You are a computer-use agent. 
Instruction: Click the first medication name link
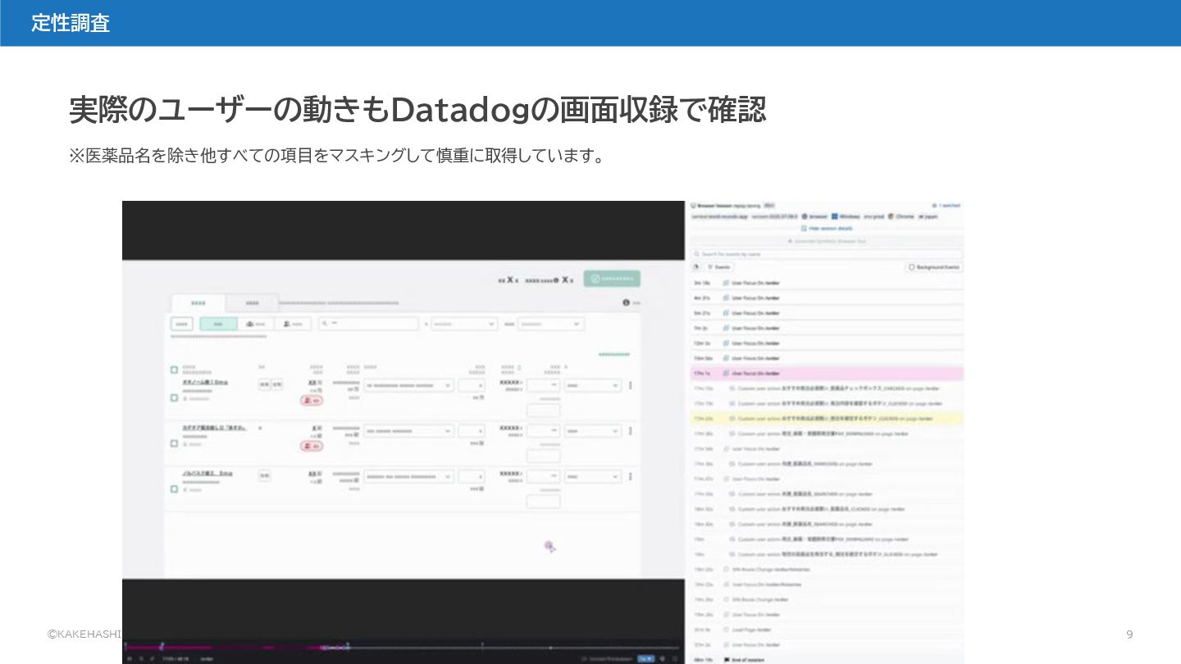pos(205,382)
